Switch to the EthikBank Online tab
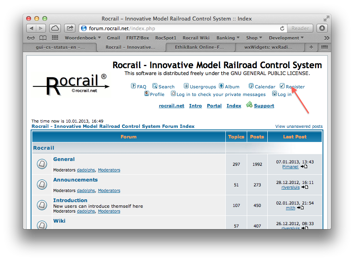Image resolution: width=354 pixels, height=261 pixels. 200,47
